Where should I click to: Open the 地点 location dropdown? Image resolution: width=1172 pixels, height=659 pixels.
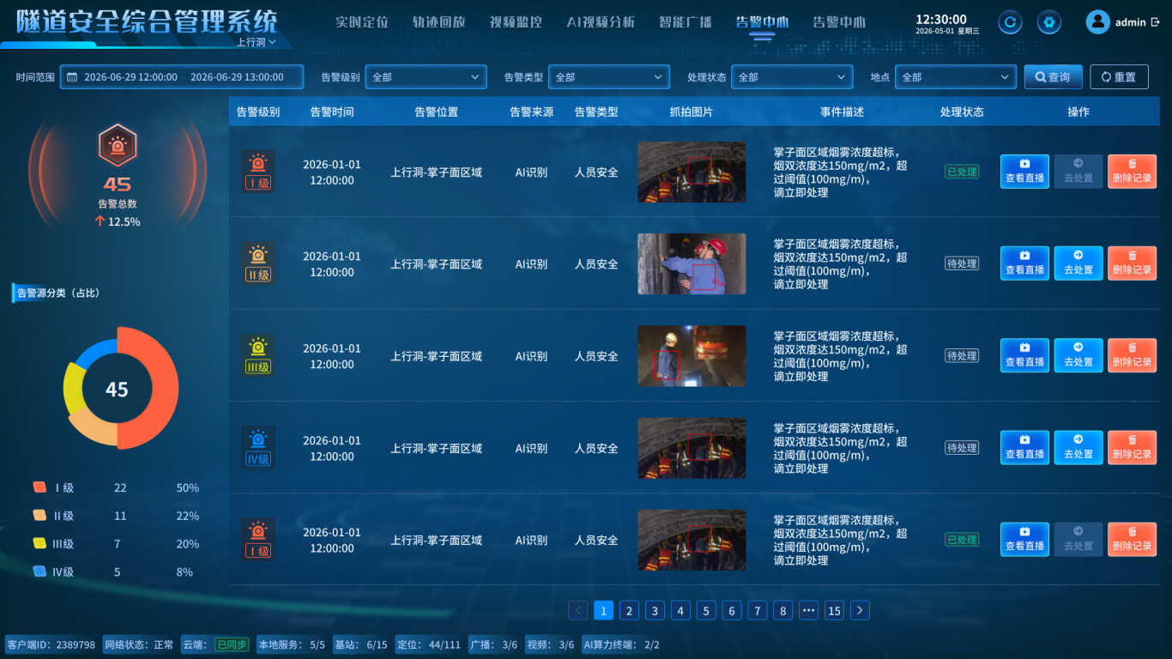[955, 77]
